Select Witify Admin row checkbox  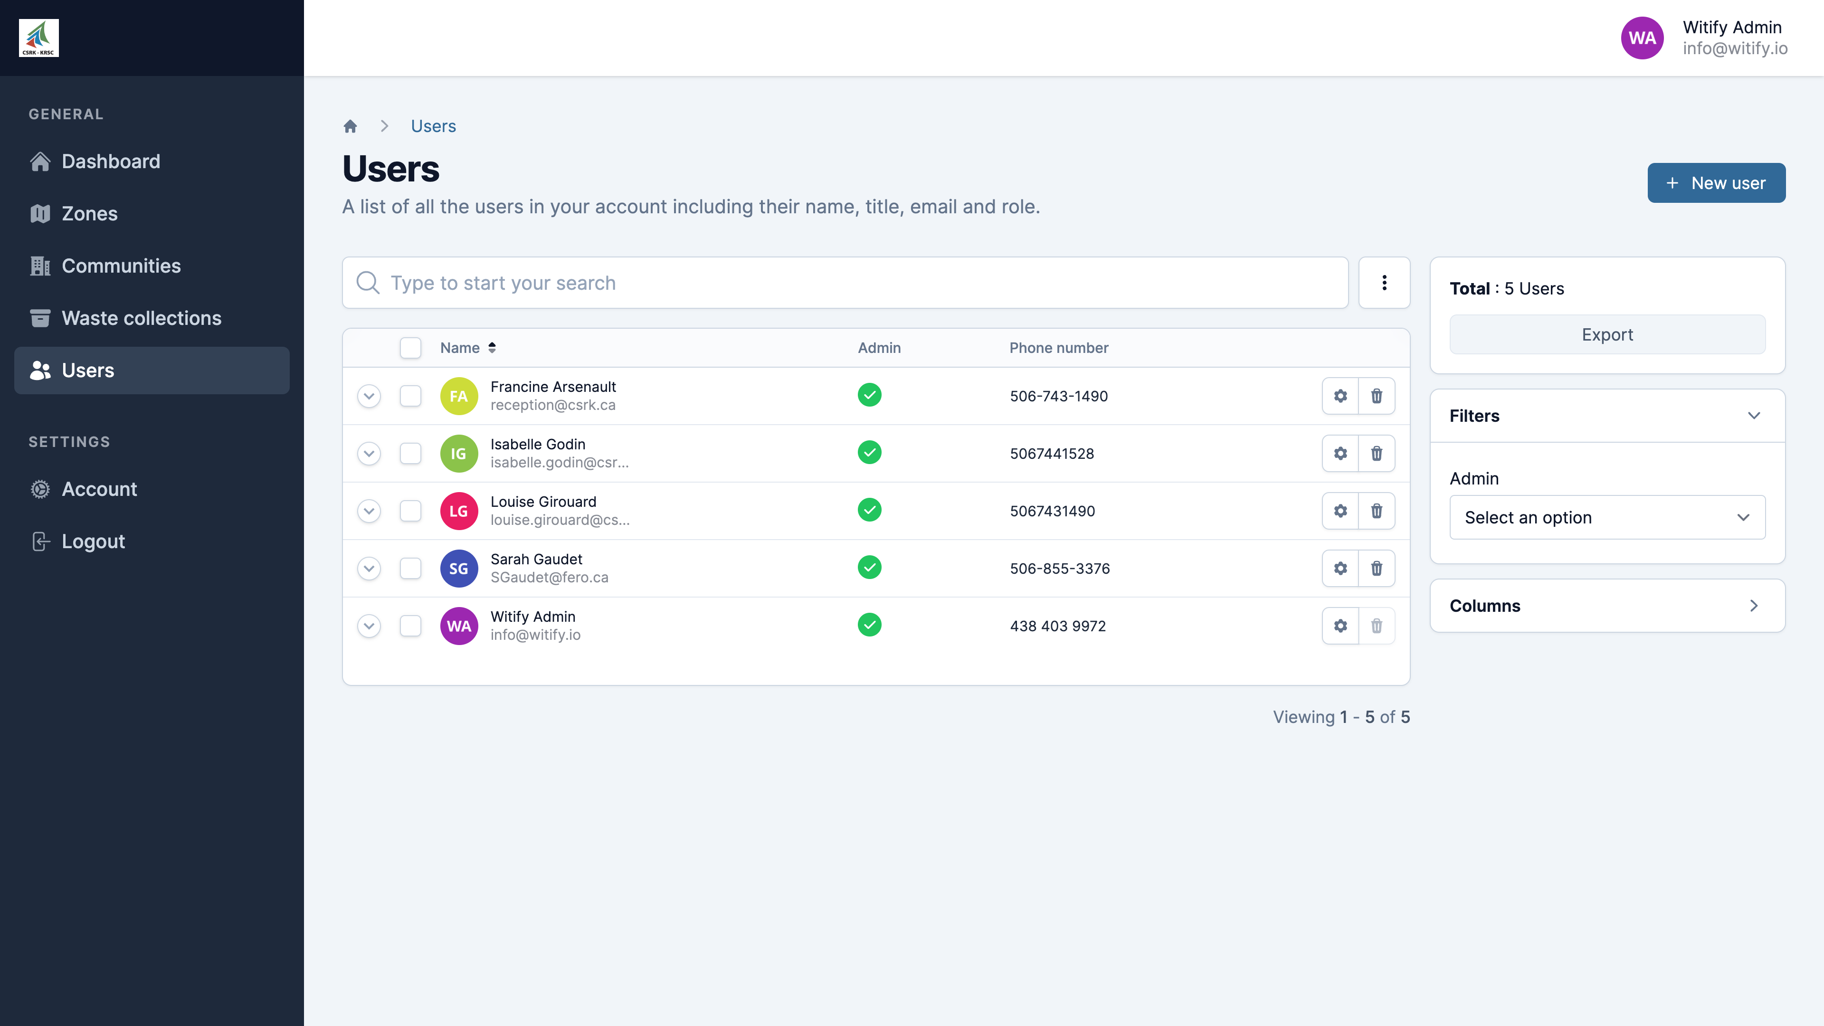(x=410, y=626)
